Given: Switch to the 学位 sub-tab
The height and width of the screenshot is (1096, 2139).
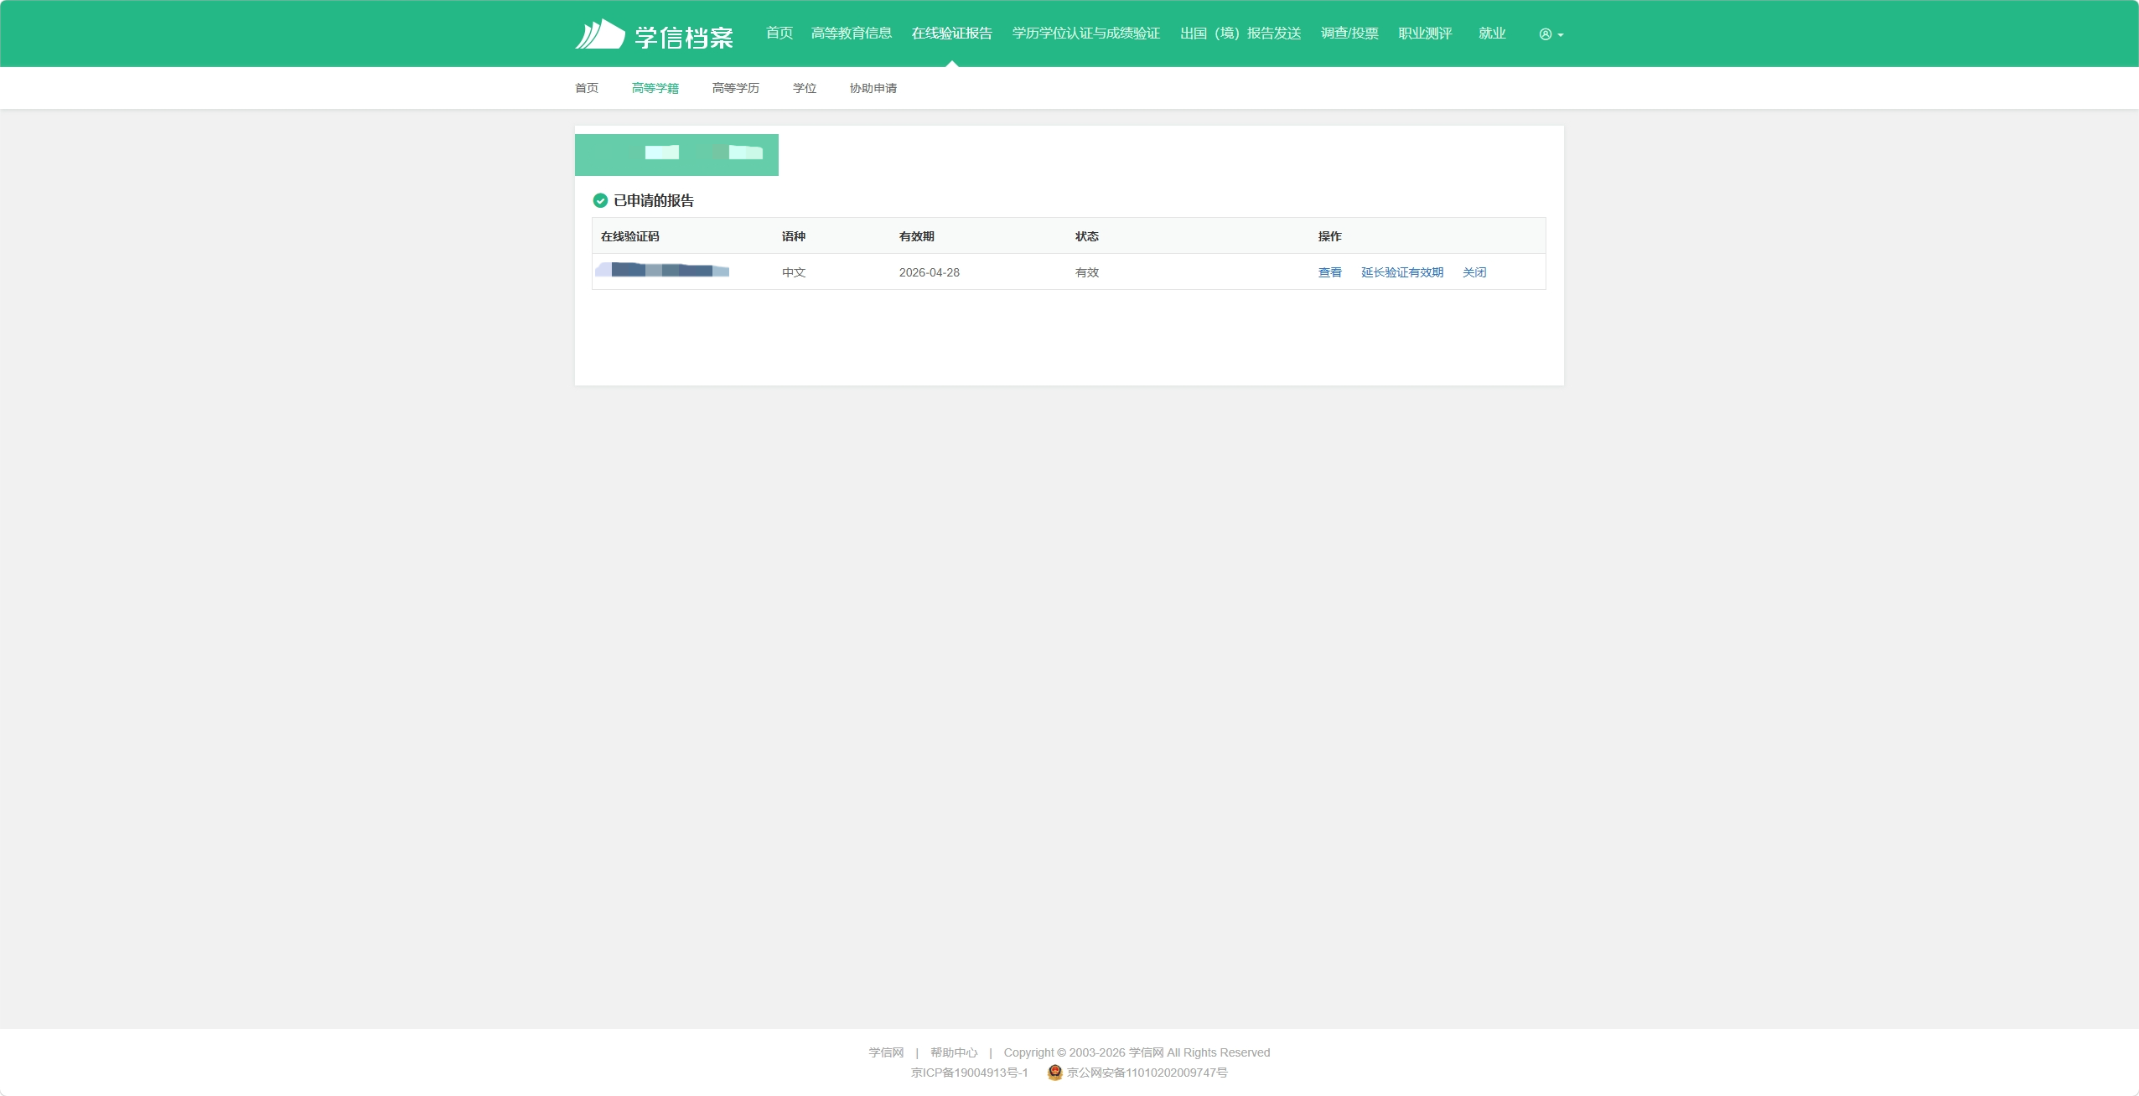Looking at the screenshot, I should [804, 88].
